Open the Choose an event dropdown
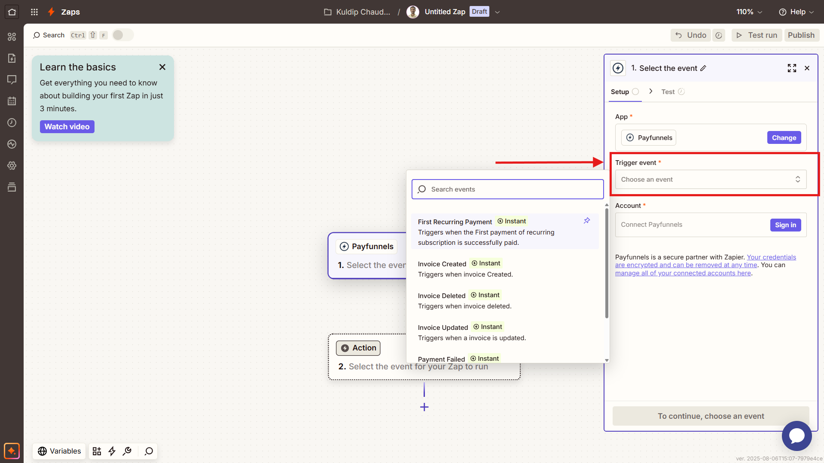 (711, 180)
